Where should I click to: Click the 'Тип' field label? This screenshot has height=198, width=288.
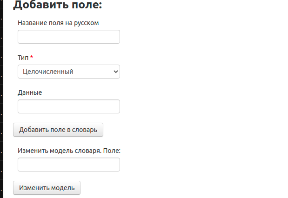tap(23, 58)
